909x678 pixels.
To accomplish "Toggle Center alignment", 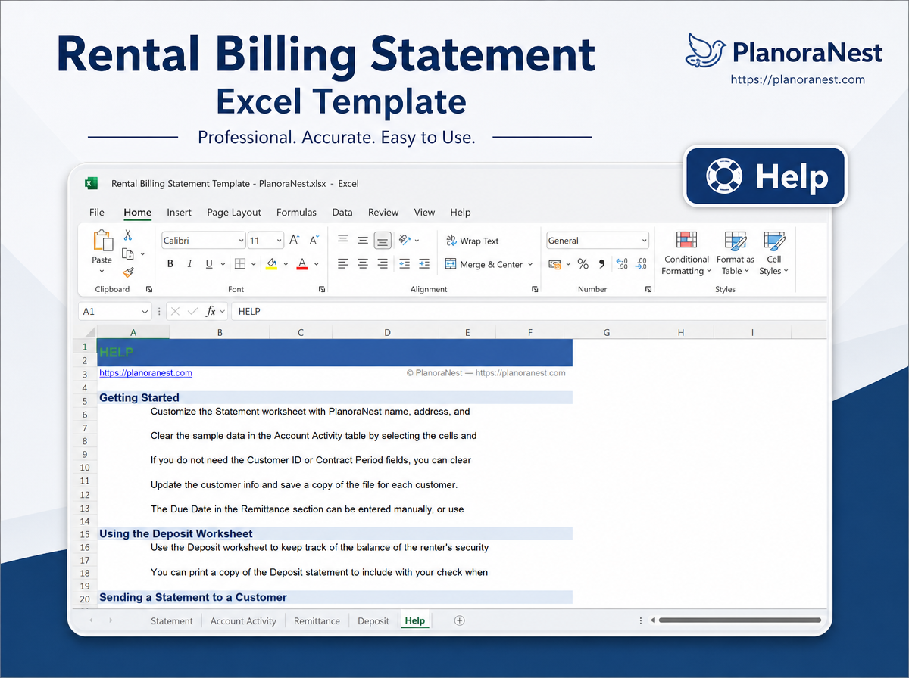I will (x=363, y=264).
